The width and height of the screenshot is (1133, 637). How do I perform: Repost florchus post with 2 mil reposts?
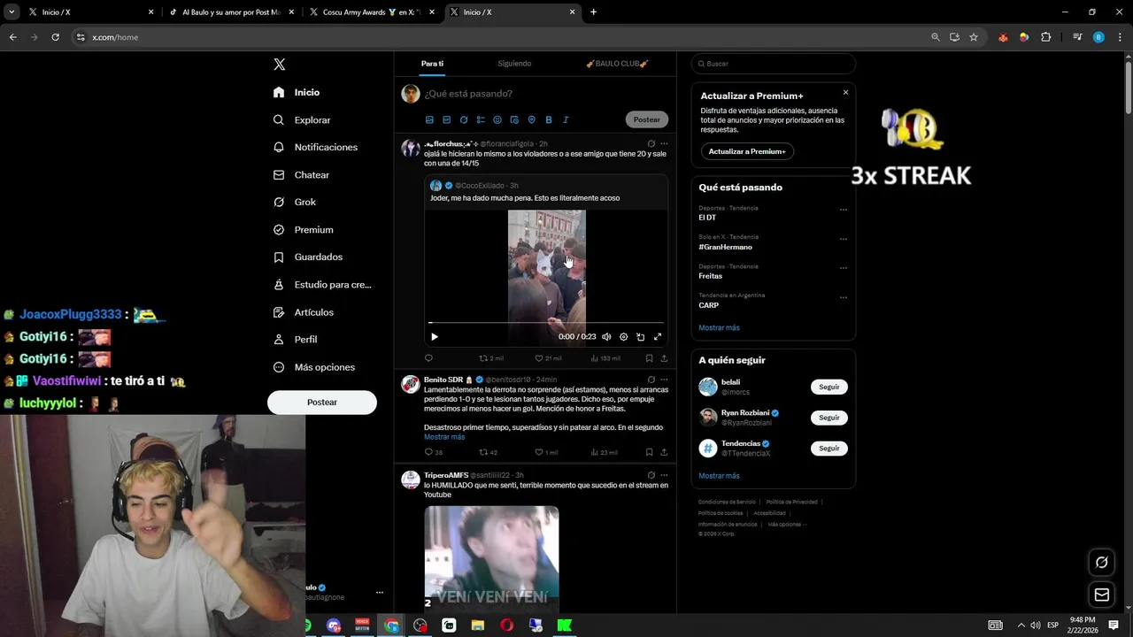pos(491,358)
